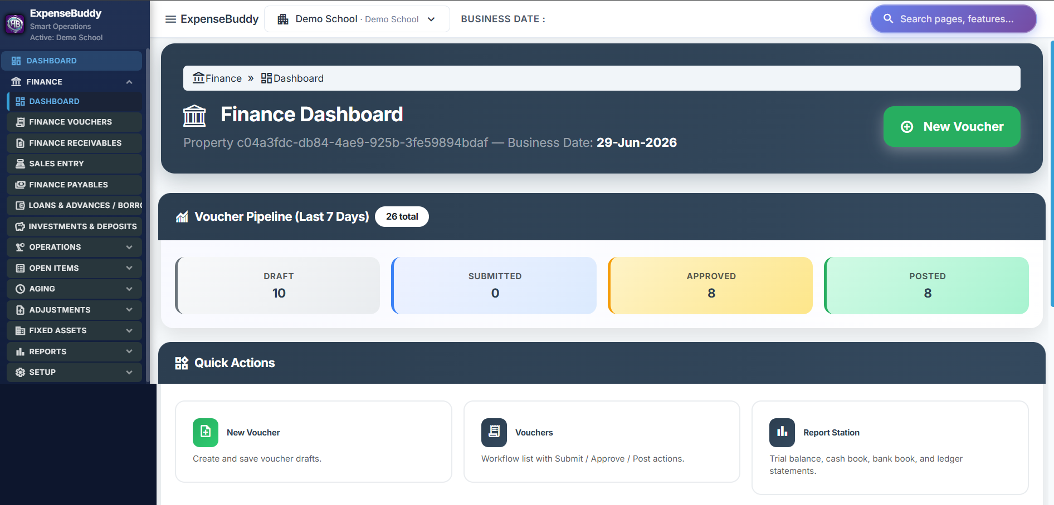Click the Operations icon in sidebar
The height and width of the screenshot is (505, 1054).
click(21, 247)
